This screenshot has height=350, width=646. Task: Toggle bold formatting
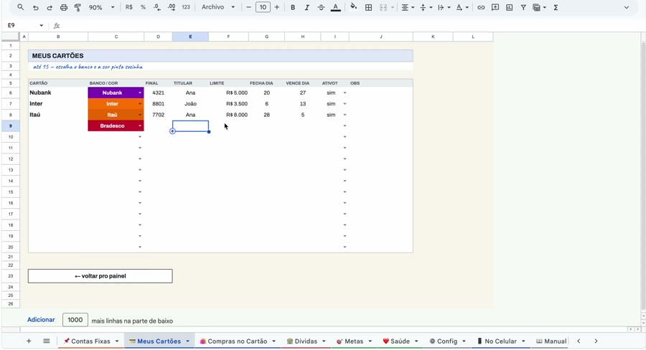point(293,7)
